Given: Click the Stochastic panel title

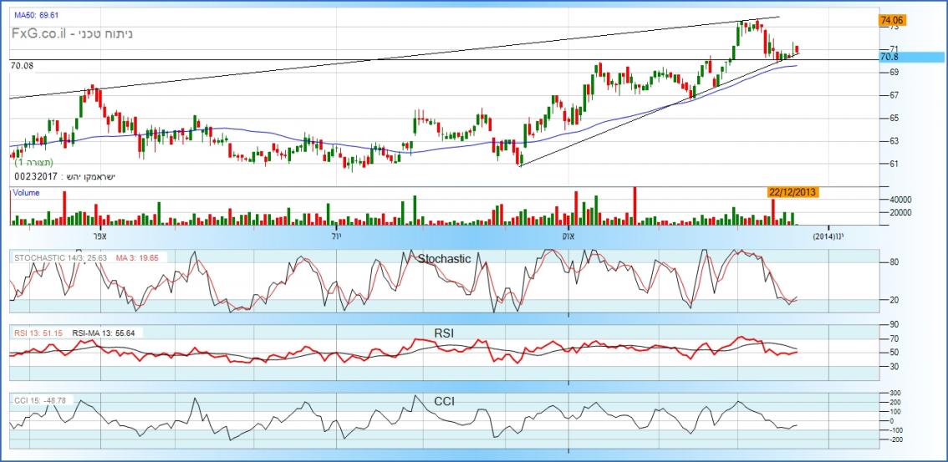Looking at the screenshot, I should point(446,259).
